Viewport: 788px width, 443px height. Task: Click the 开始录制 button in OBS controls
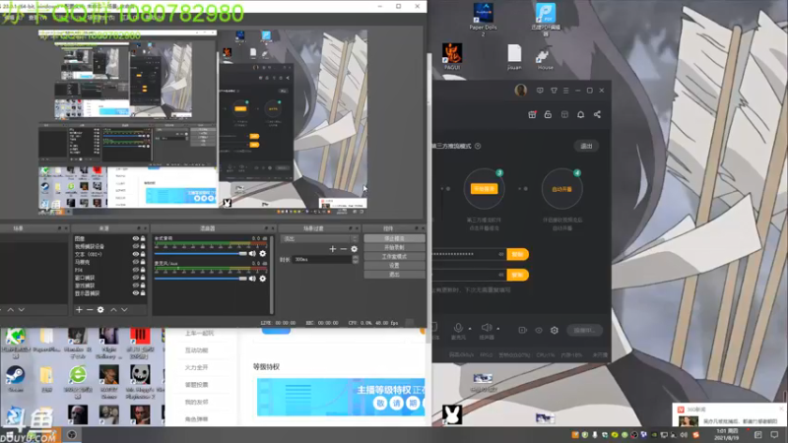394,248
